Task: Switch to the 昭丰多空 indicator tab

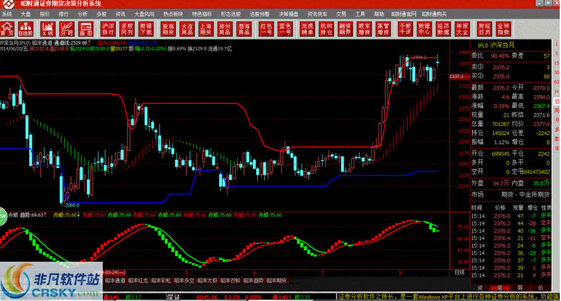Action: [x=184, y=281]
